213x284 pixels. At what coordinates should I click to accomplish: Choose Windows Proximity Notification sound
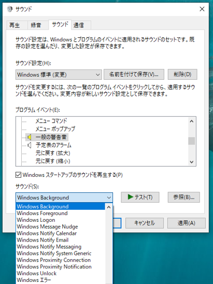(x=61, y=267)
